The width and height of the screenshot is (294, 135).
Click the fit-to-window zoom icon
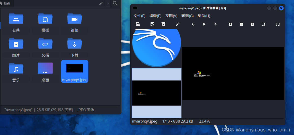pyautogui.click(x=263, y=24)
